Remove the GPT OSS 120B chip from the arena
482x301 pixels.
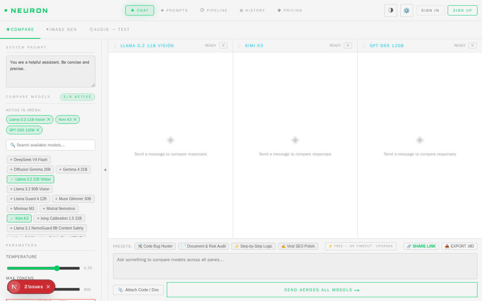38,130
